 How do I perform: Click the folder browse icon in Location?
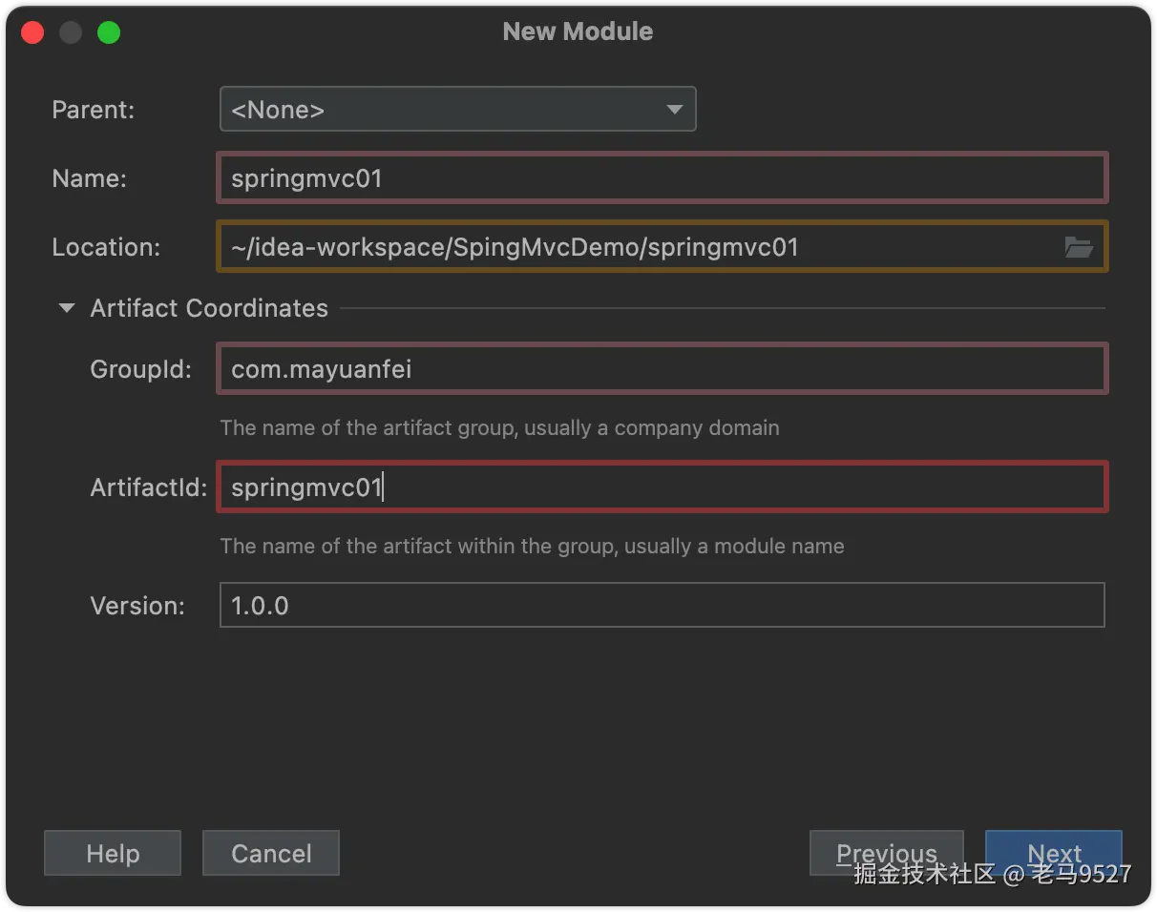coord(1078,248)
